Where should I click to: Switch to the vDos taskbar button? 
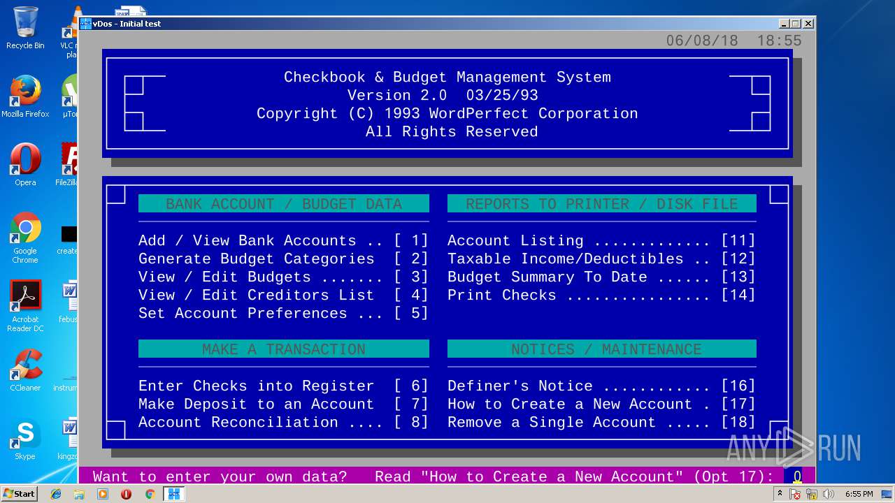[x=173, y=494]
